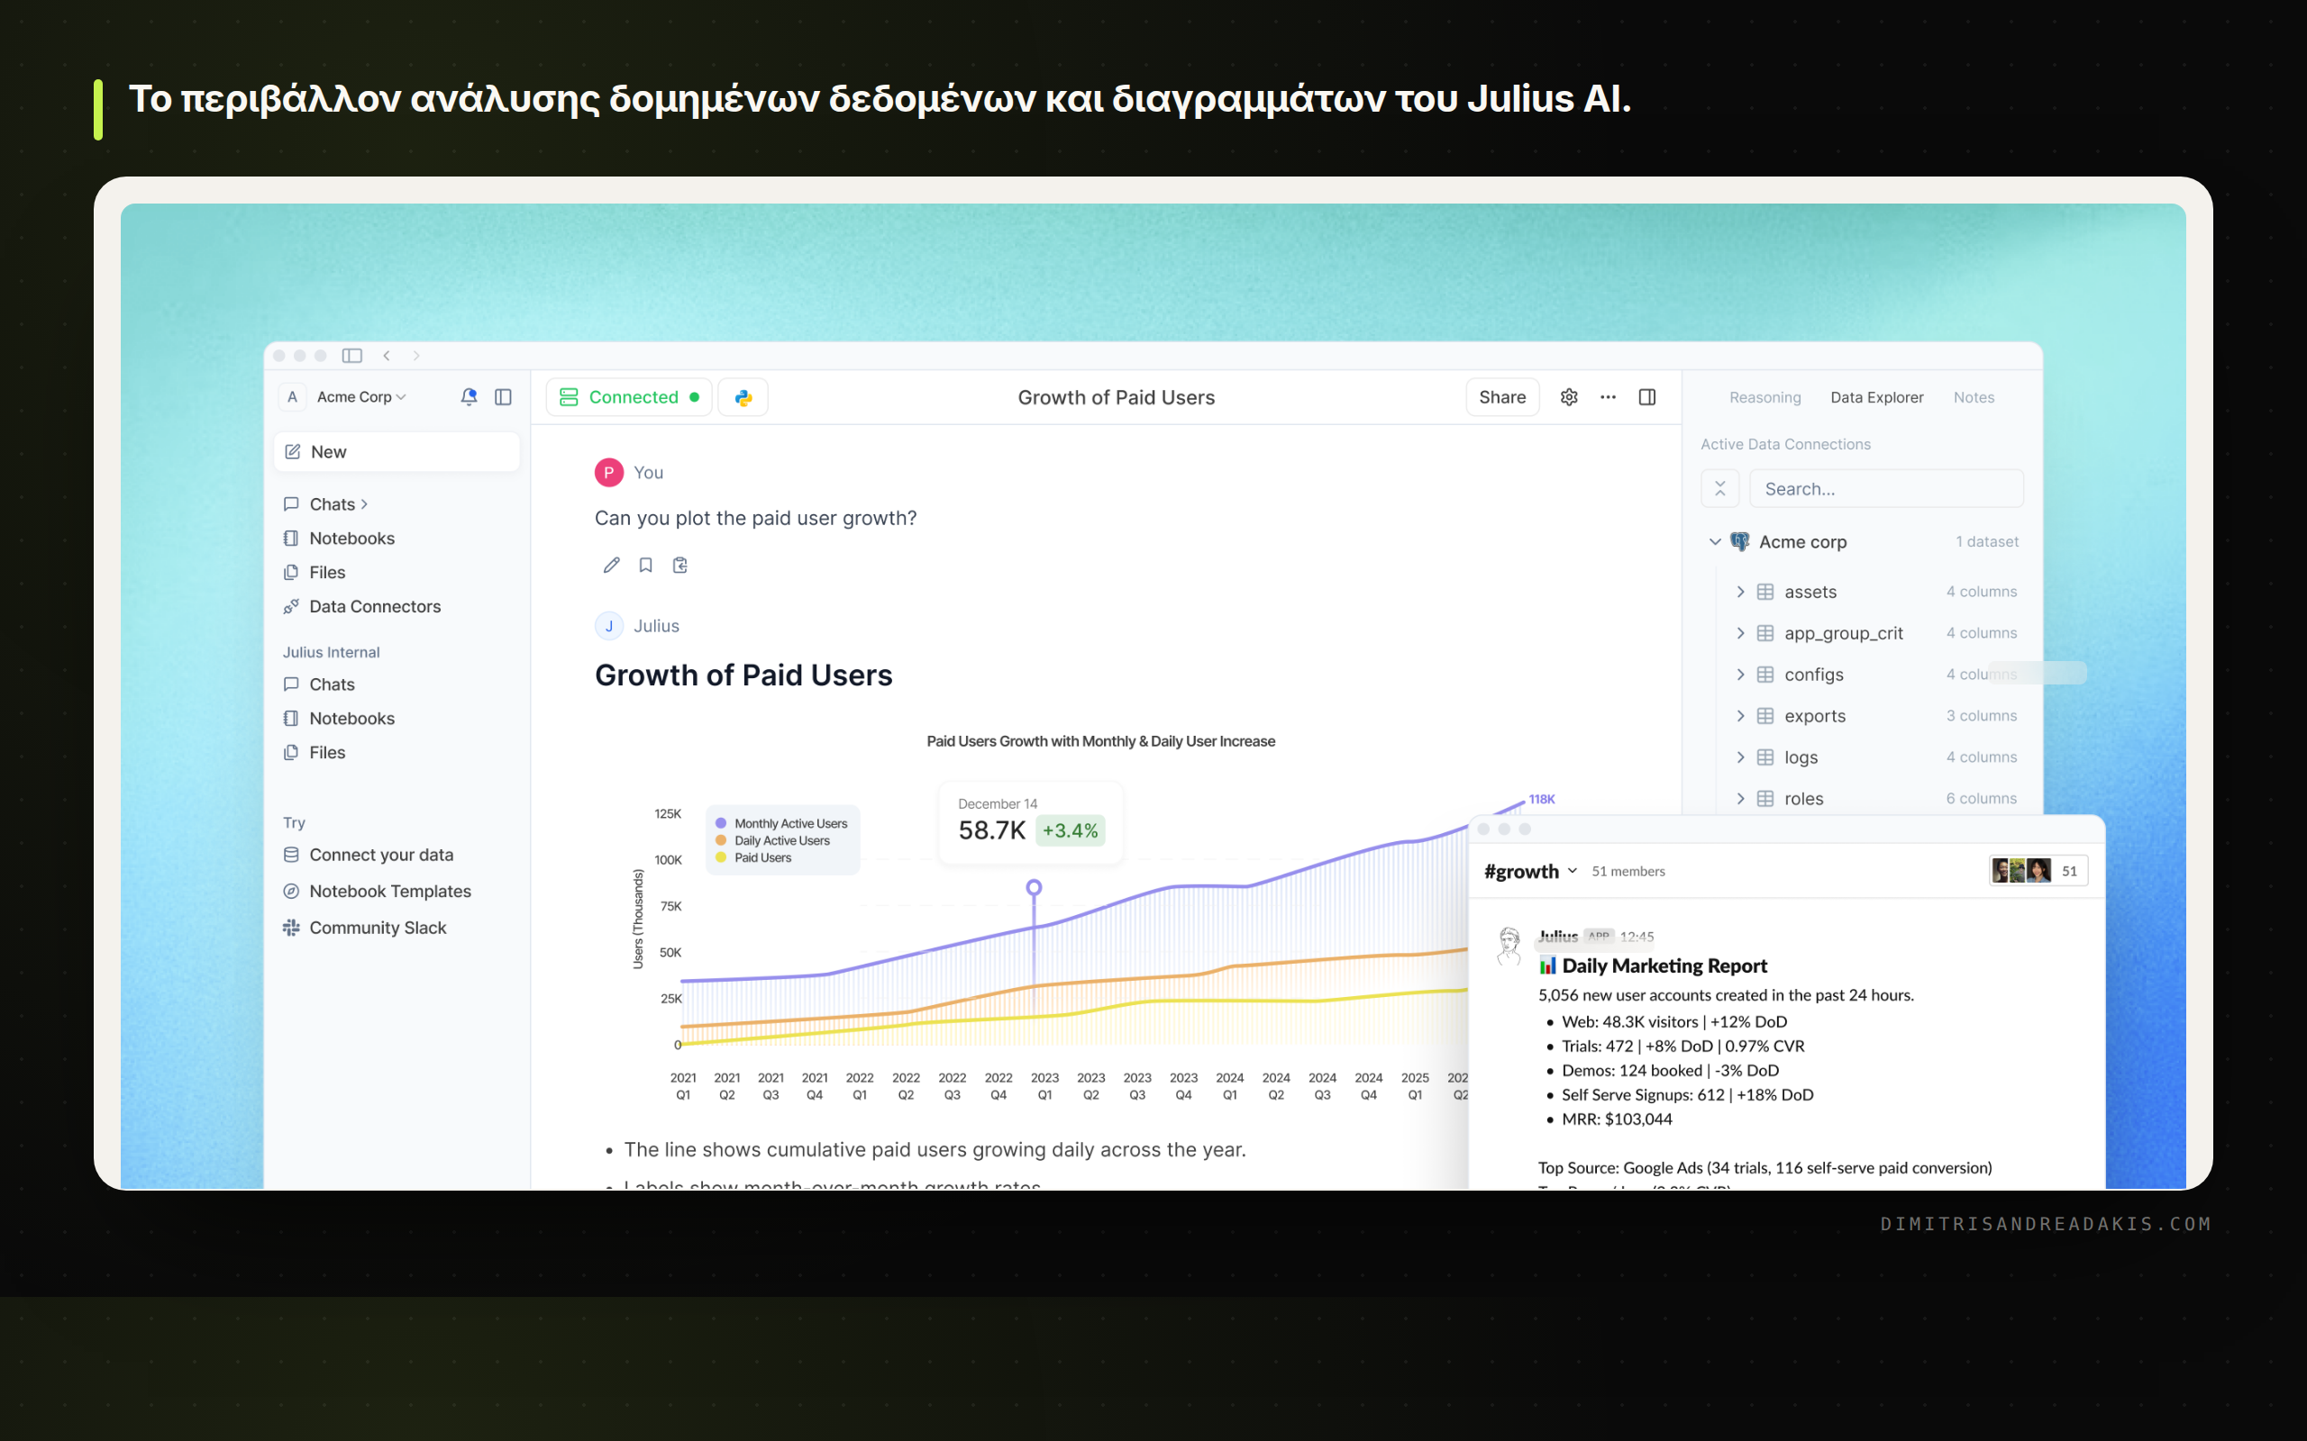Click the Search data connections field

click(1885, 488)
